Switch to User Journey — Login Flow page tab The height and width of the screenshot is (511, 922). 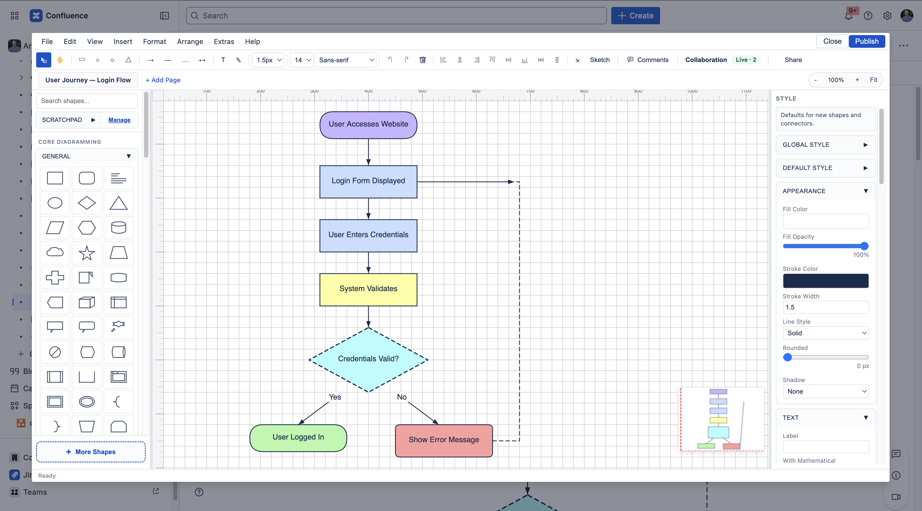click(x=88, y=80)
